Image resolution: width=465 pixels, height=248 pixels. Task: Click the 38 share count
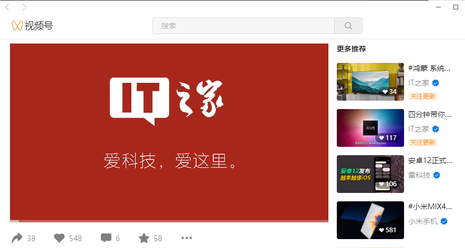pos(31,239)
